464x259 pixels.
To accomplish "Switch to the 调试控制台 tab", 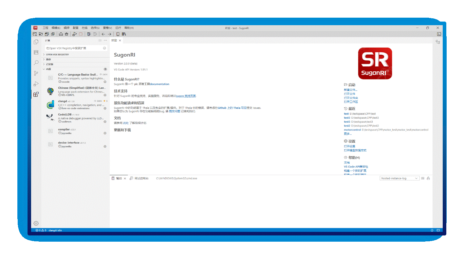I will 139,178.
